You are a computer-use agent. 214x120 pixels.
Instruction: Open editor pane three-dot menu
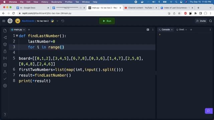pyautogui.click(x=153, y=30)
